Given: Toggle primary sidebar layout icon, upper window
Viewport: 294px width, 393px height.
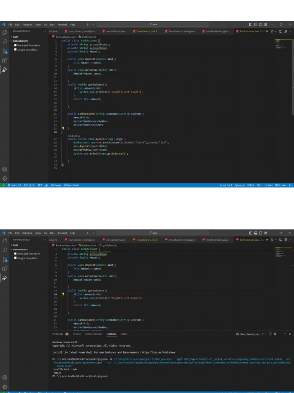Looking at the screenshot, I should [250, 25].
